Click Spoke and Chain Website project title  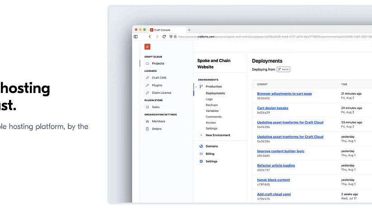214,64
